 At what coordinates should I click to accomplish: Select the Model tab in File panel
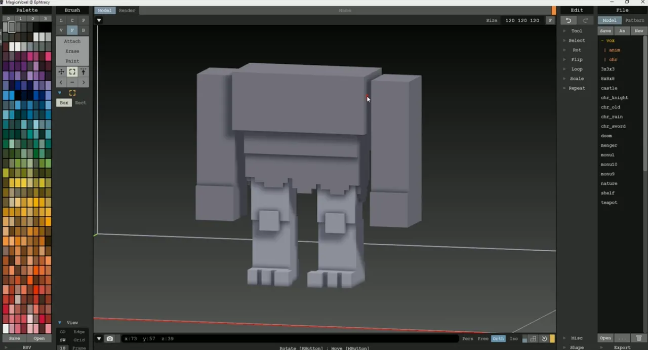610,20
